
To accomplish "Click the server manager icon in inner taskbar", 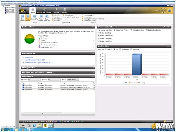I will (29, 125).
